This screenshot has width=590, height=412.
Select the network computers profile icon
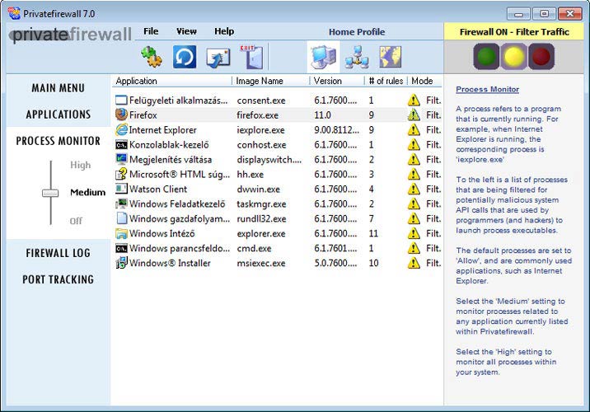coord(357,57)
